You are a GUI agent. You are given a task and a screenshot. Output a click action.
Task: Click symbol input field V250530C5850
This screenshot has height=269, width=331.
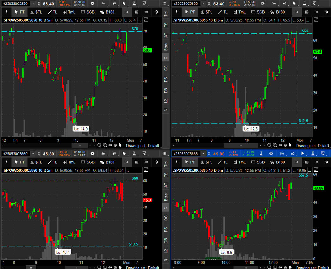click(15, 3)
